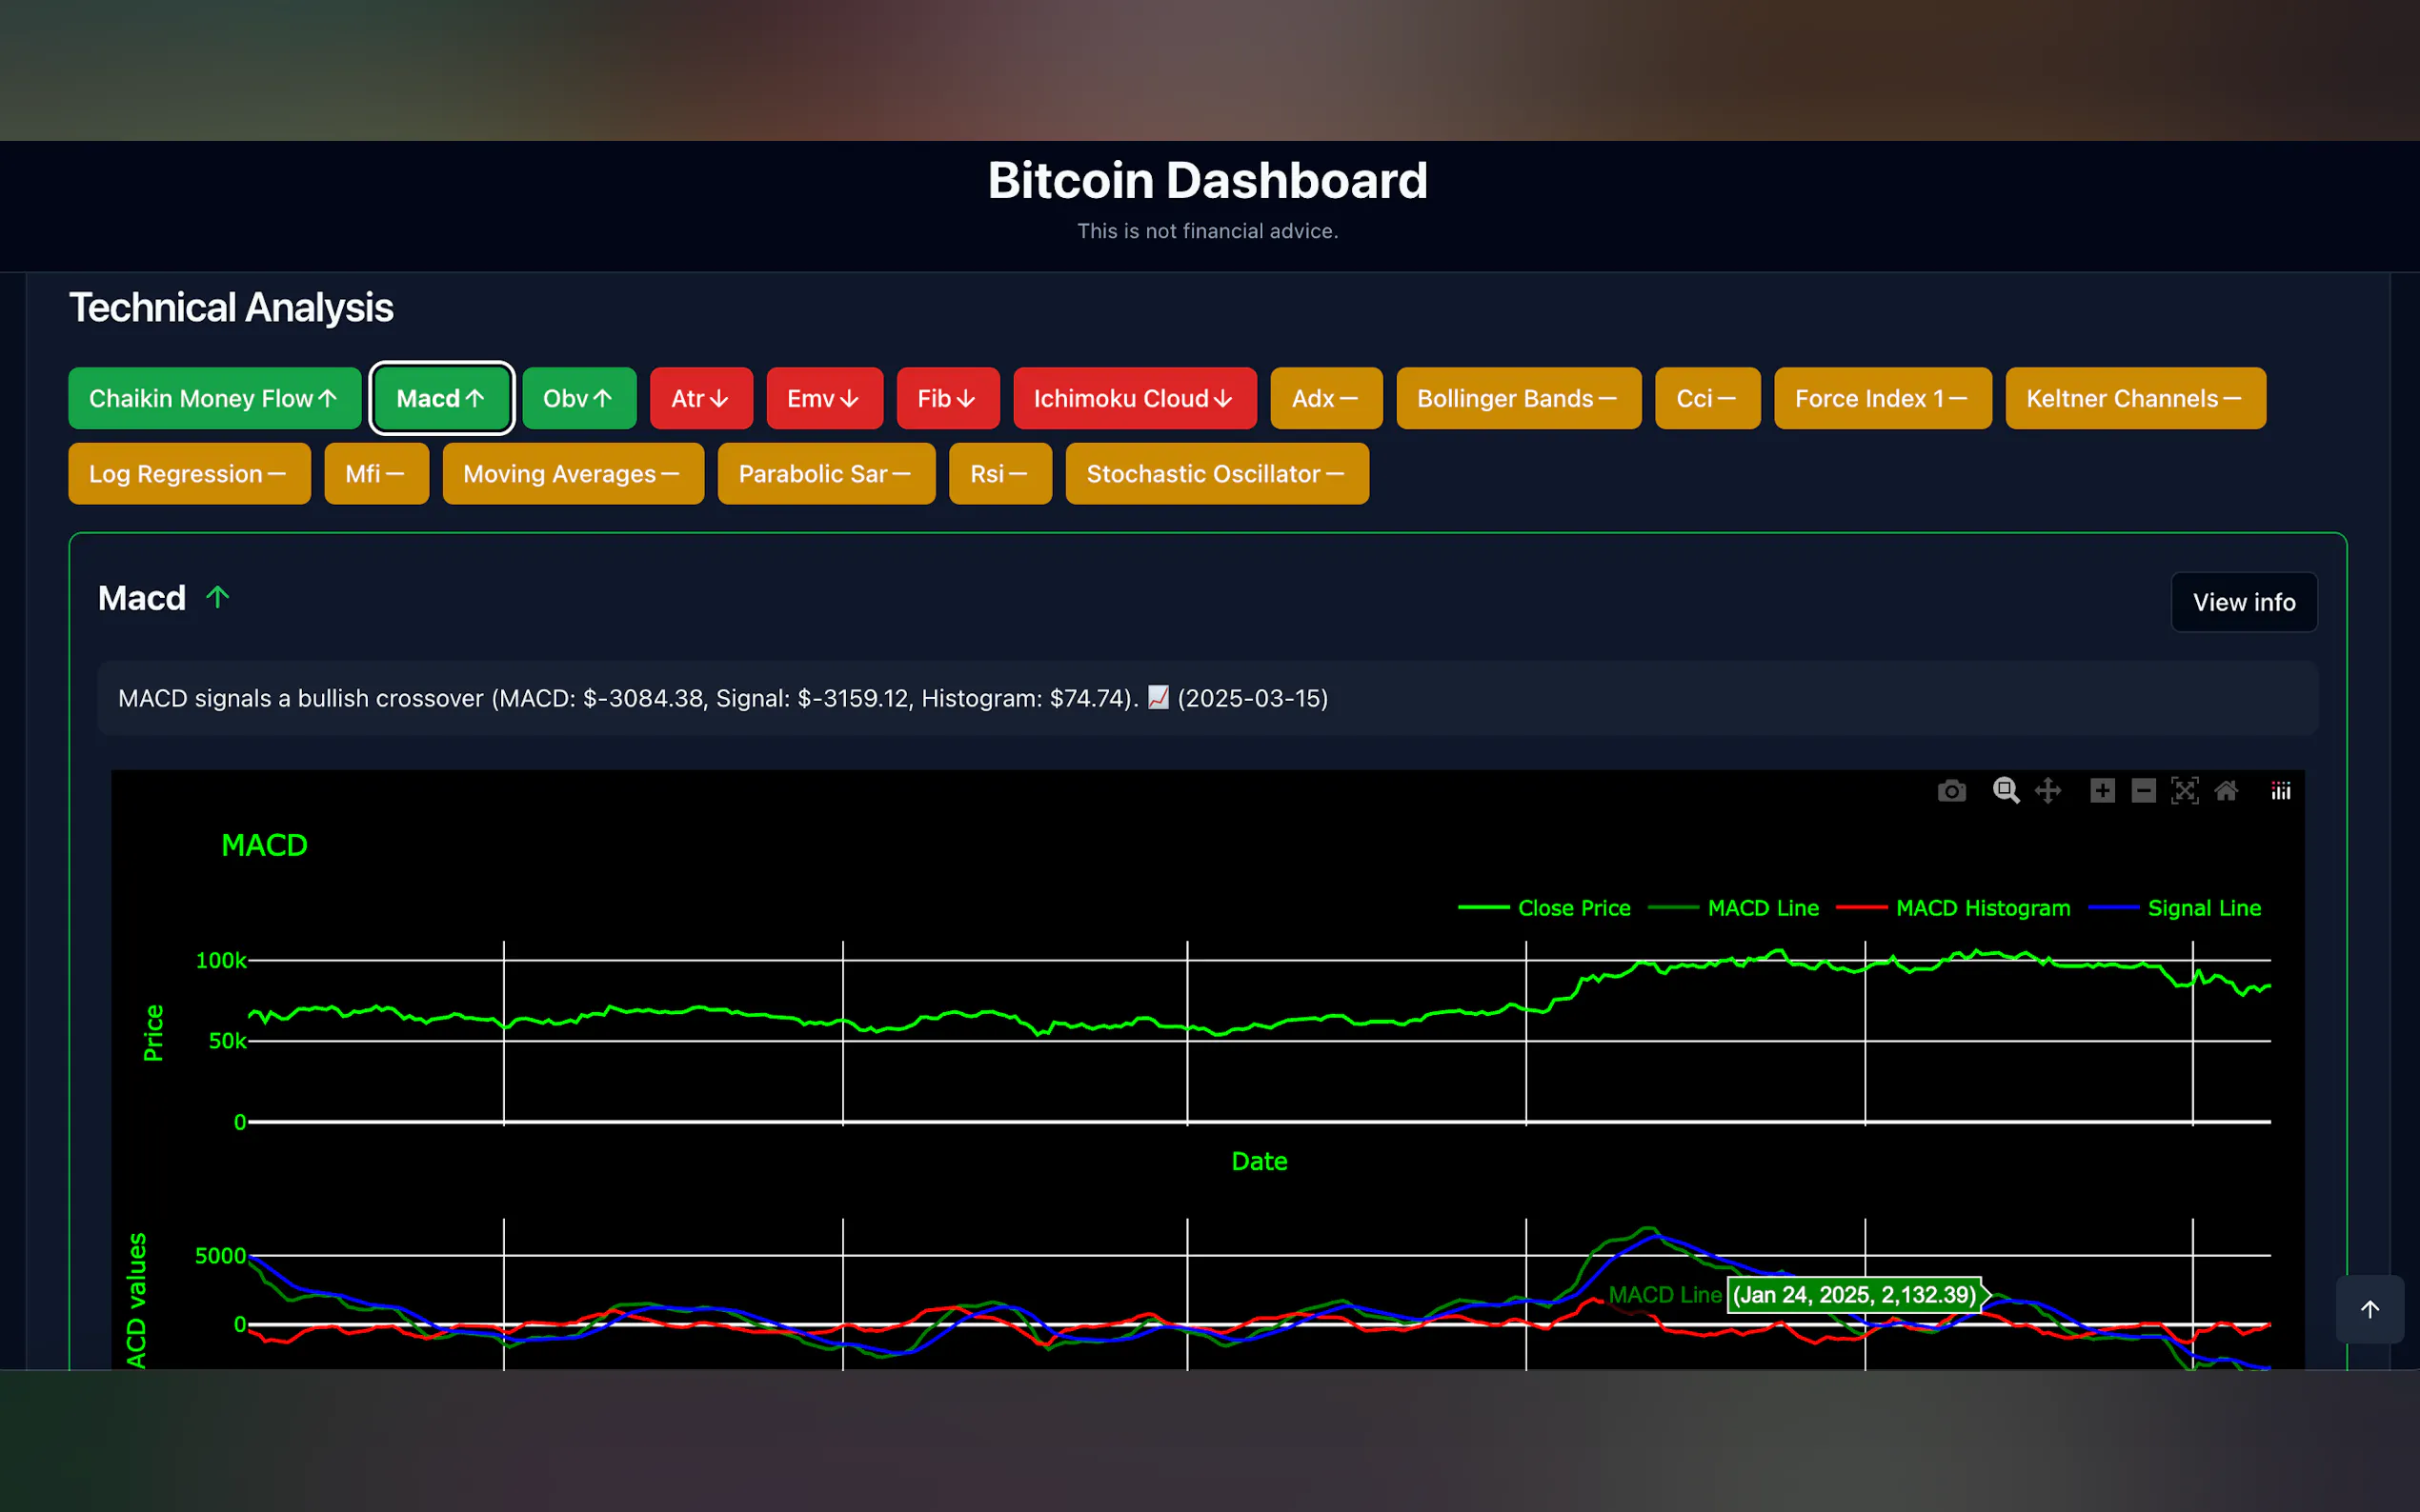Toggle MACD Line trace in legend

[1762, 908]
